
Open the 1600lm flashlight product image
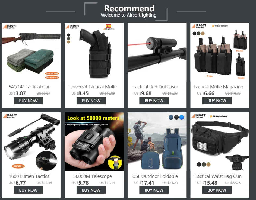[31, 142]
